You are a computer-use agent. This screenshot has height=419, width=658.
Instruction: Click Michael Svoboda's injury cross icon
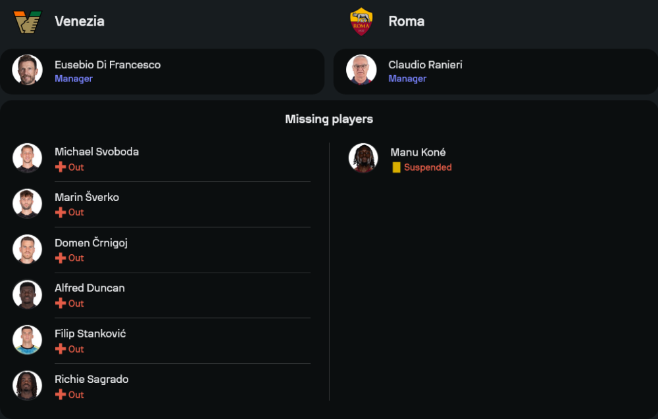tap(61, 167)
